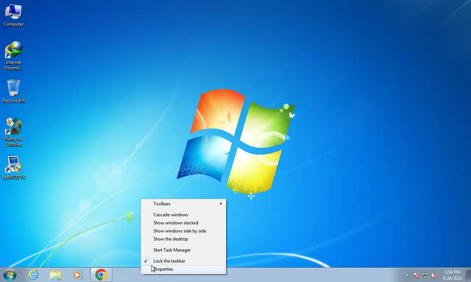Open the network status tray icon
This screenshot has height=282, width=471.
(x=425, y=275)
